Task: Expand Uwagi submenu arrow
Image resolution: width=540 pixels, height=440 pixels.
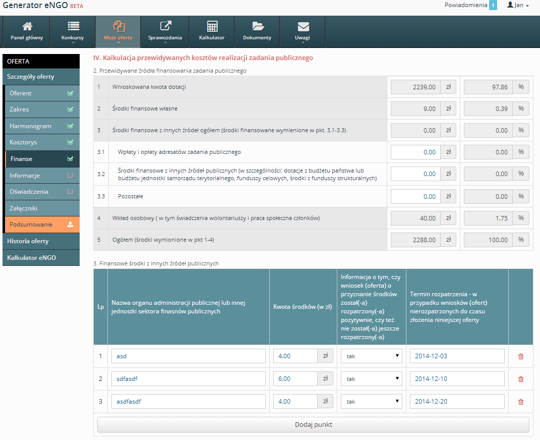Action: [x=303, y=43]
